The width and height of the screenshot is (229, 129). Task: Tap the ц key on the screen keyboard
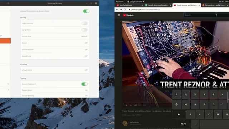(x=186, y=94)
